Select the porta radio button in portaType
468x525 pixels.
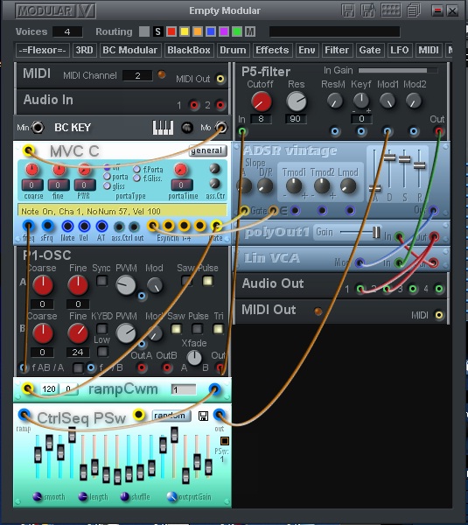point(107,177)
